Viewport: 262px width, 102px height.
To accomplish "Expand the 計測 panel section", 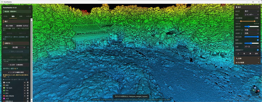I will [x=247, y=59].
